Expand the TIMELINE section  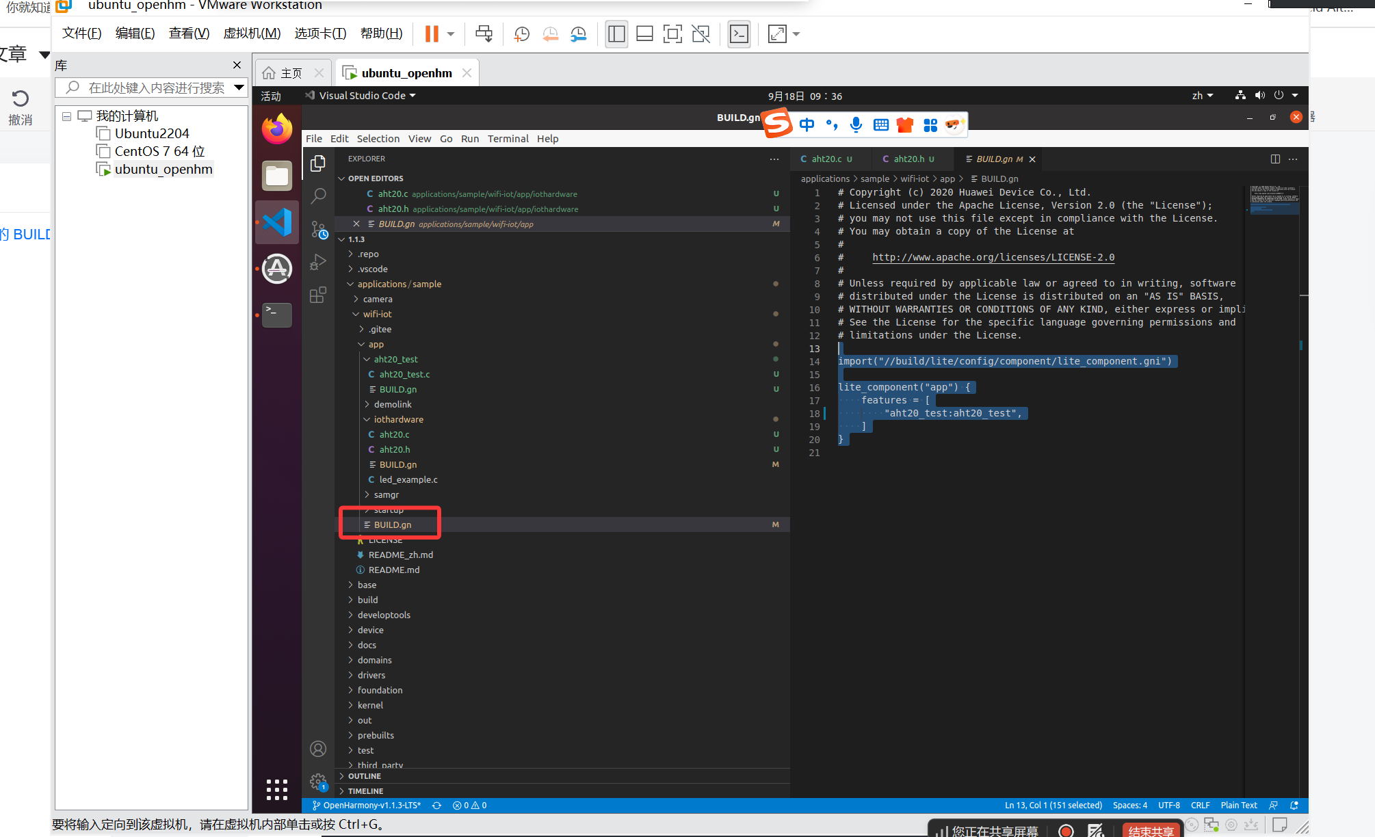[365, 791]
